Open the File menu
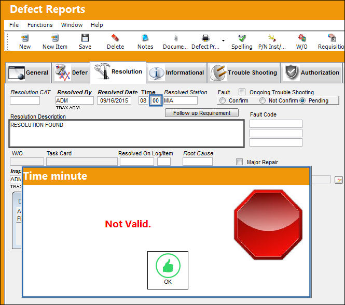Viewport: 345px width, 305px height. coord(14,25)
